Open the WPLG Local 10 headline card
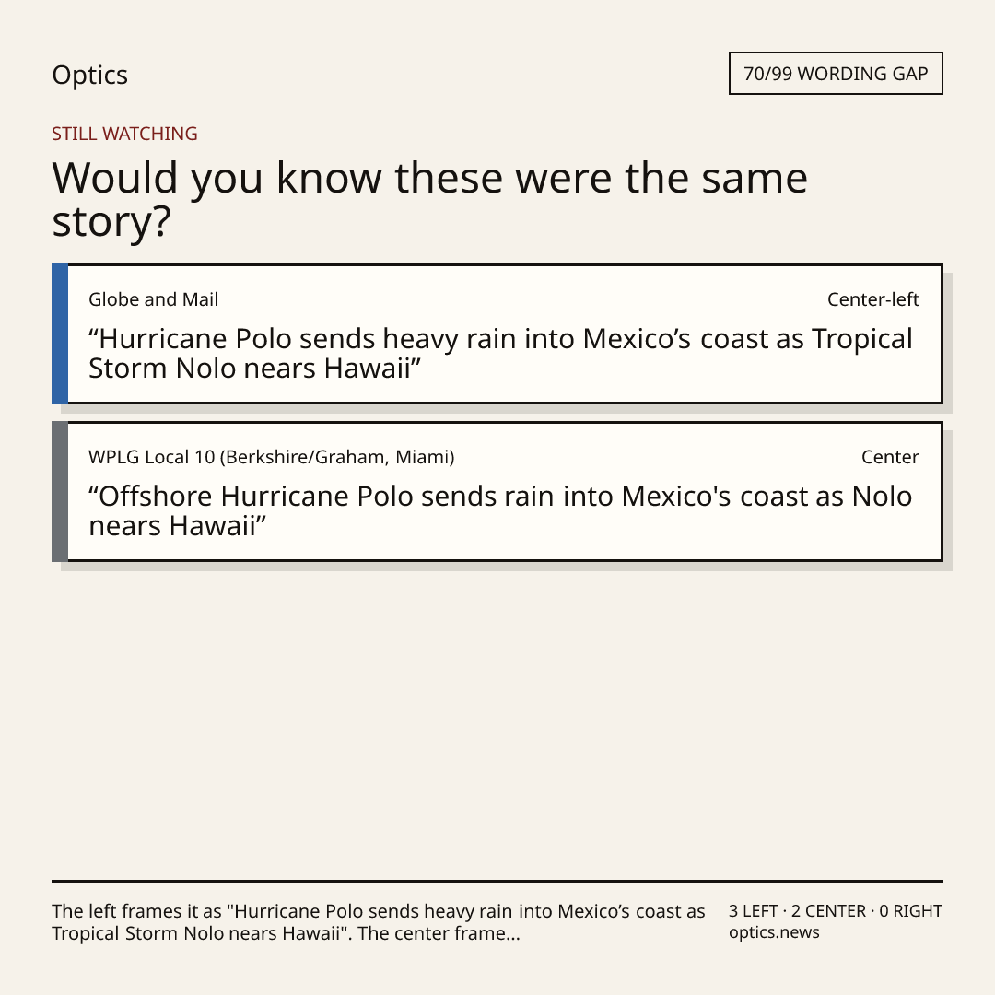The image size is (995, 995). (x=497, y=491)
